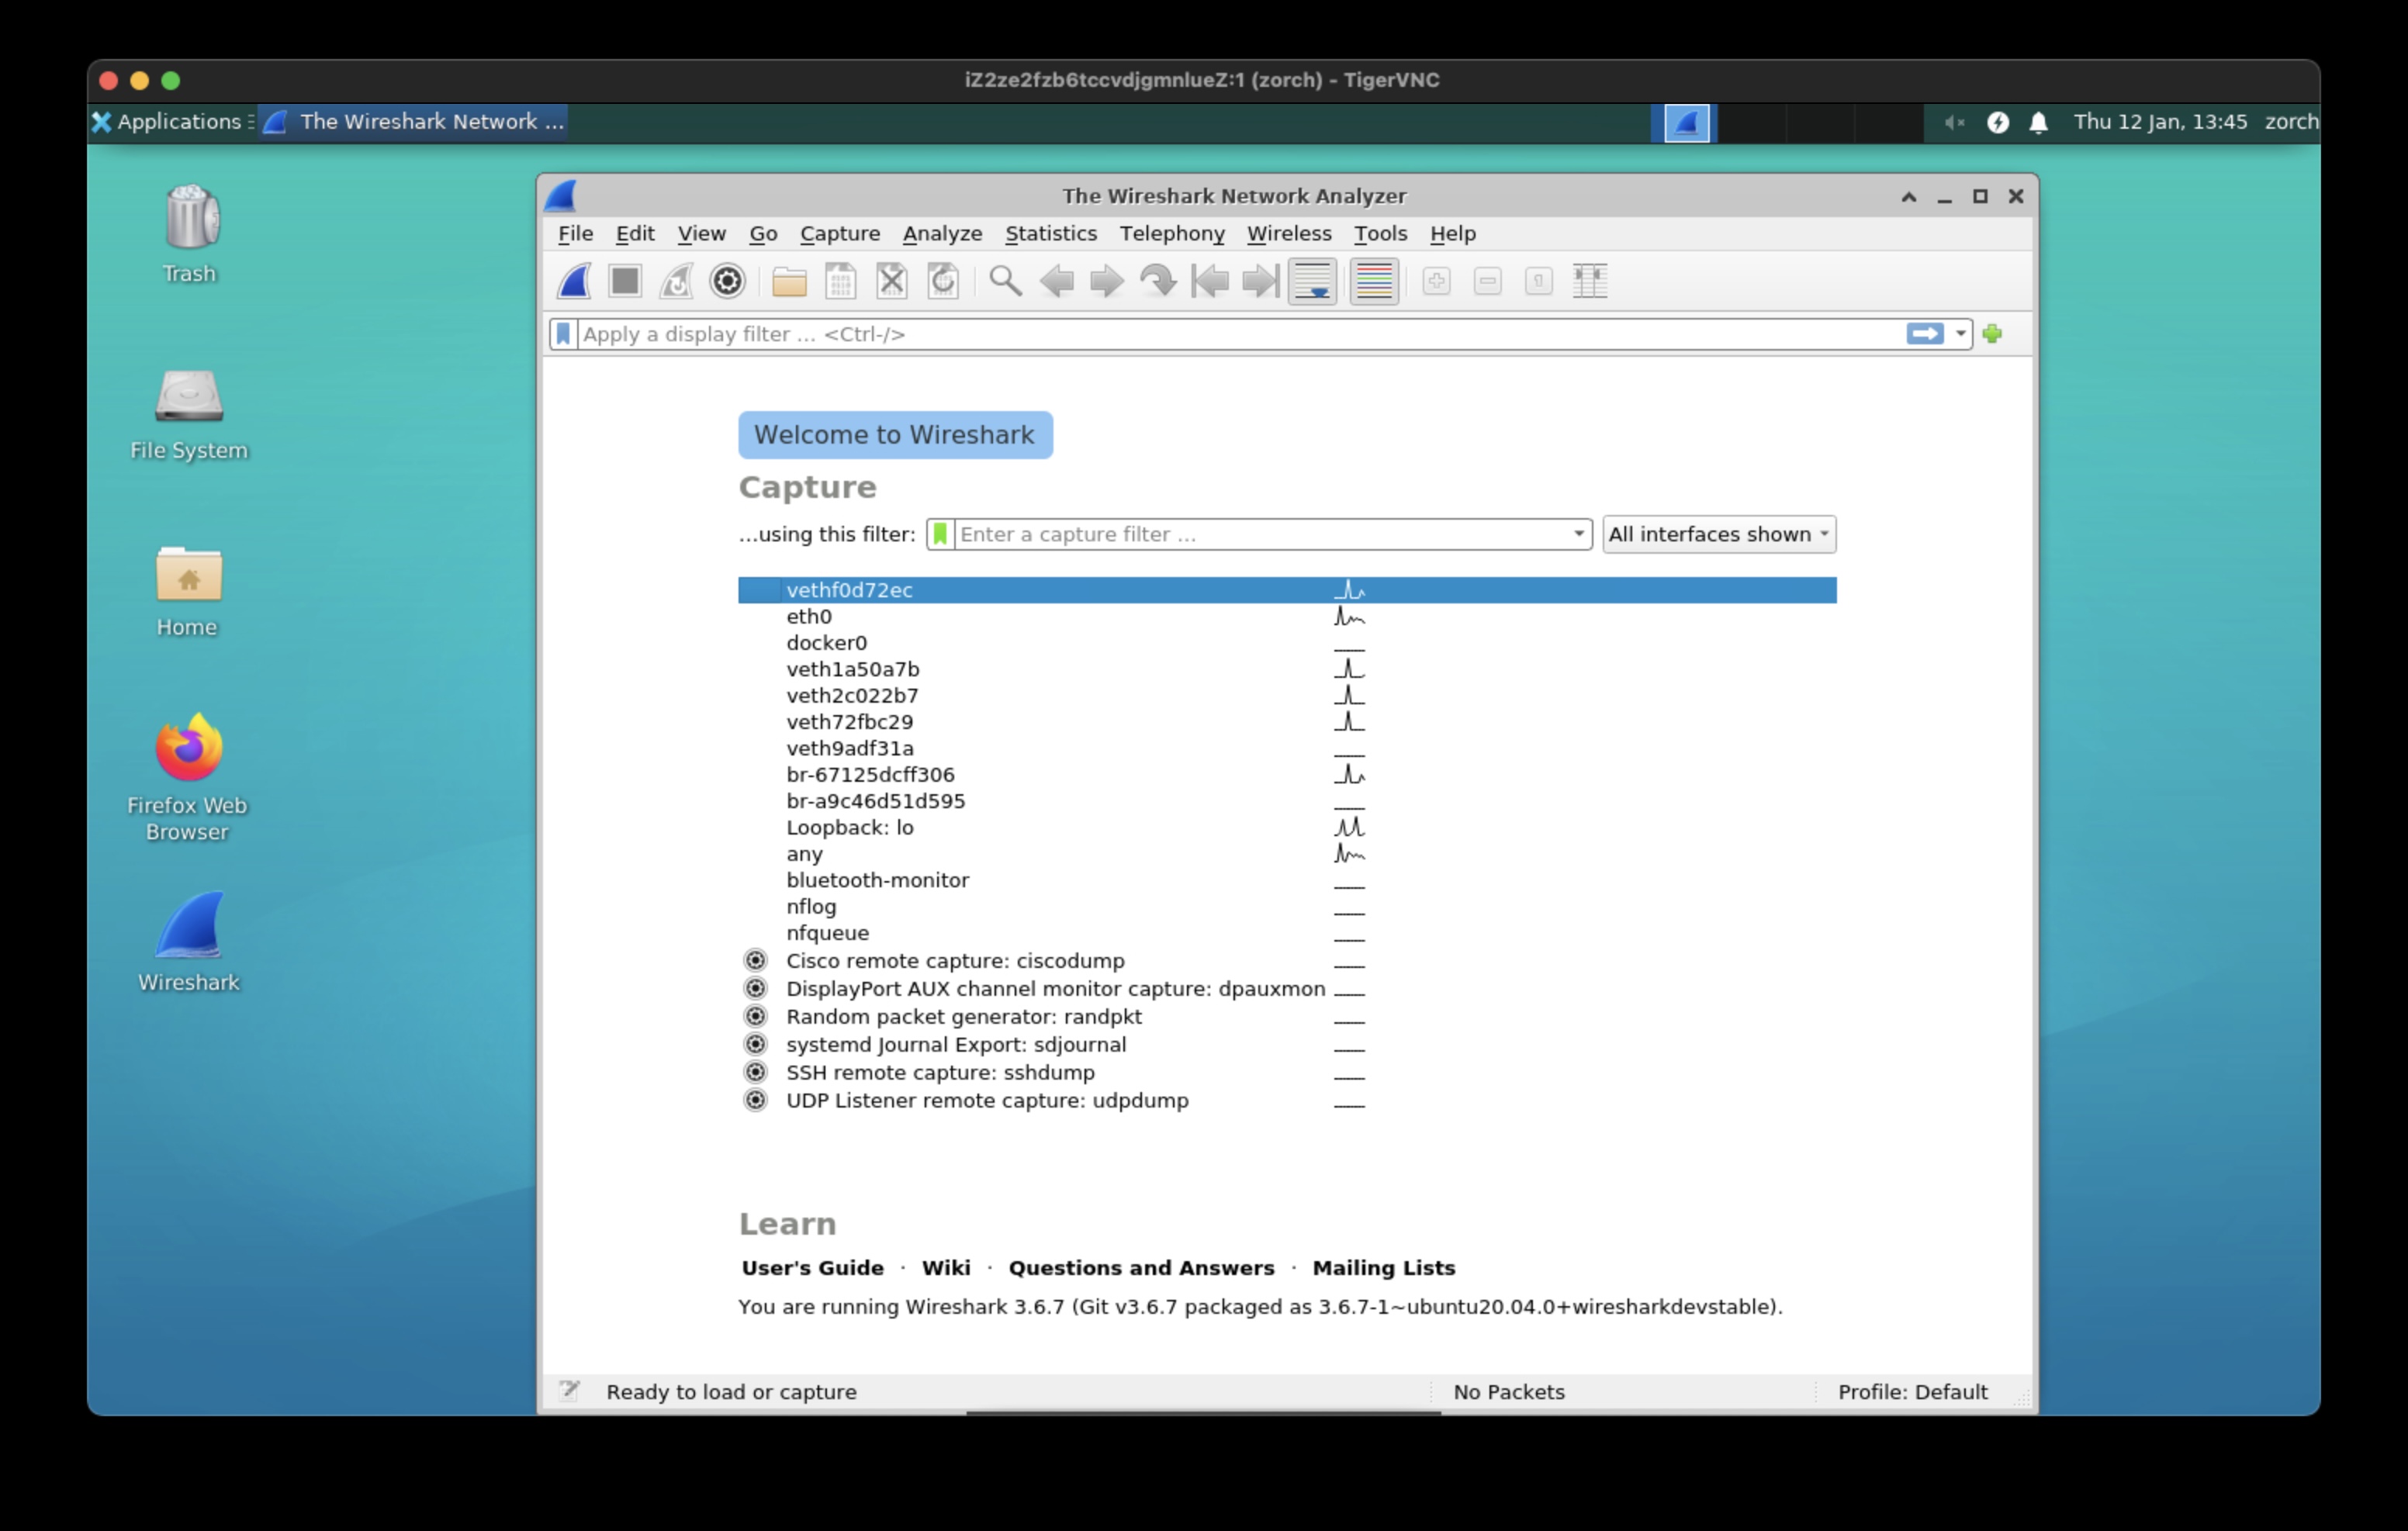The height and width of the screenshot is (1531, 2408).
Task: Click the stop capture square icon
Action: tap(627, 281)
